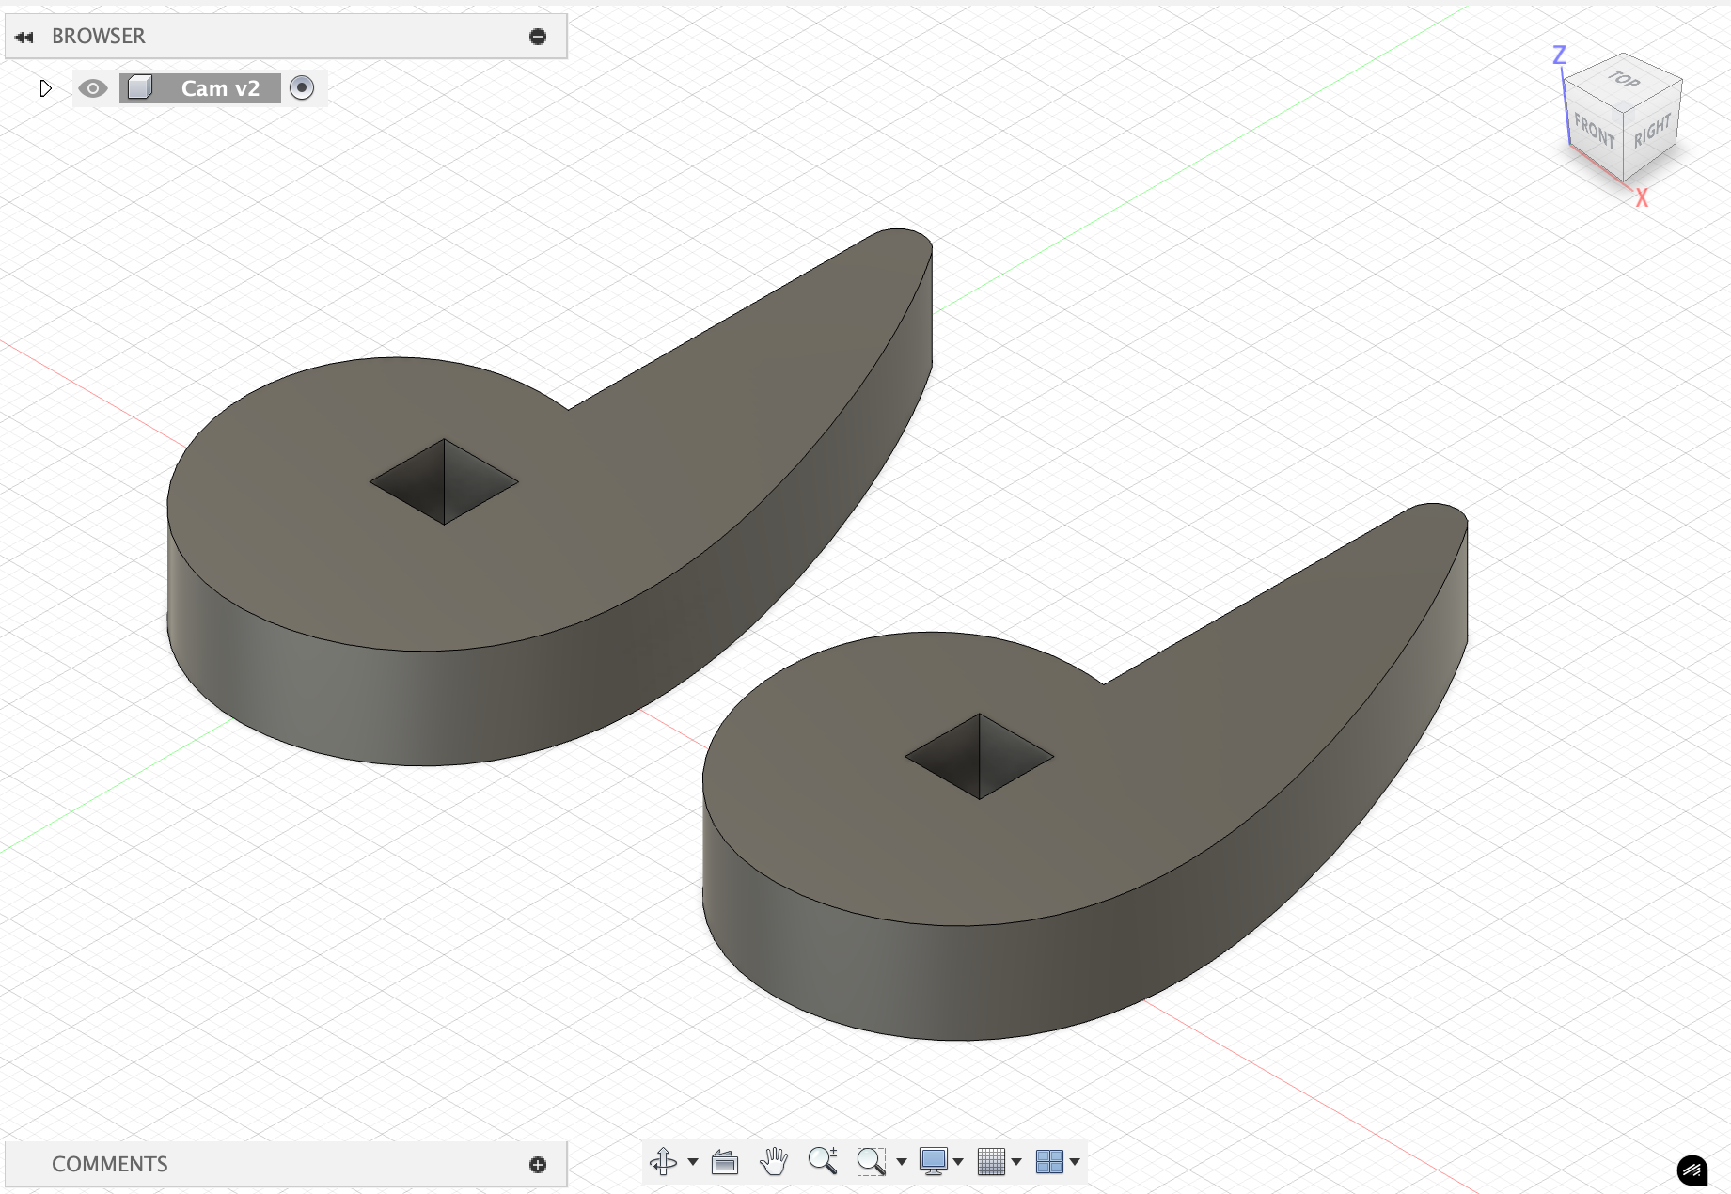Expand the Comments panel with plus button
The height and width of the screenshot is (1194, 1731).
point(538,1165)
